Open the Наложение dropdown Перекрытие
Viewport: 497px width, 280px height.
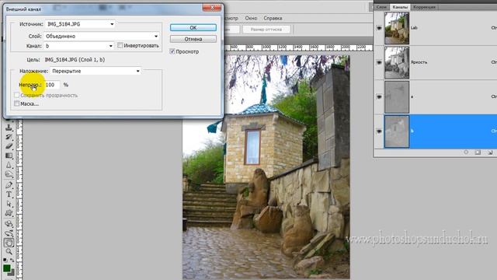tap(96, 71)
